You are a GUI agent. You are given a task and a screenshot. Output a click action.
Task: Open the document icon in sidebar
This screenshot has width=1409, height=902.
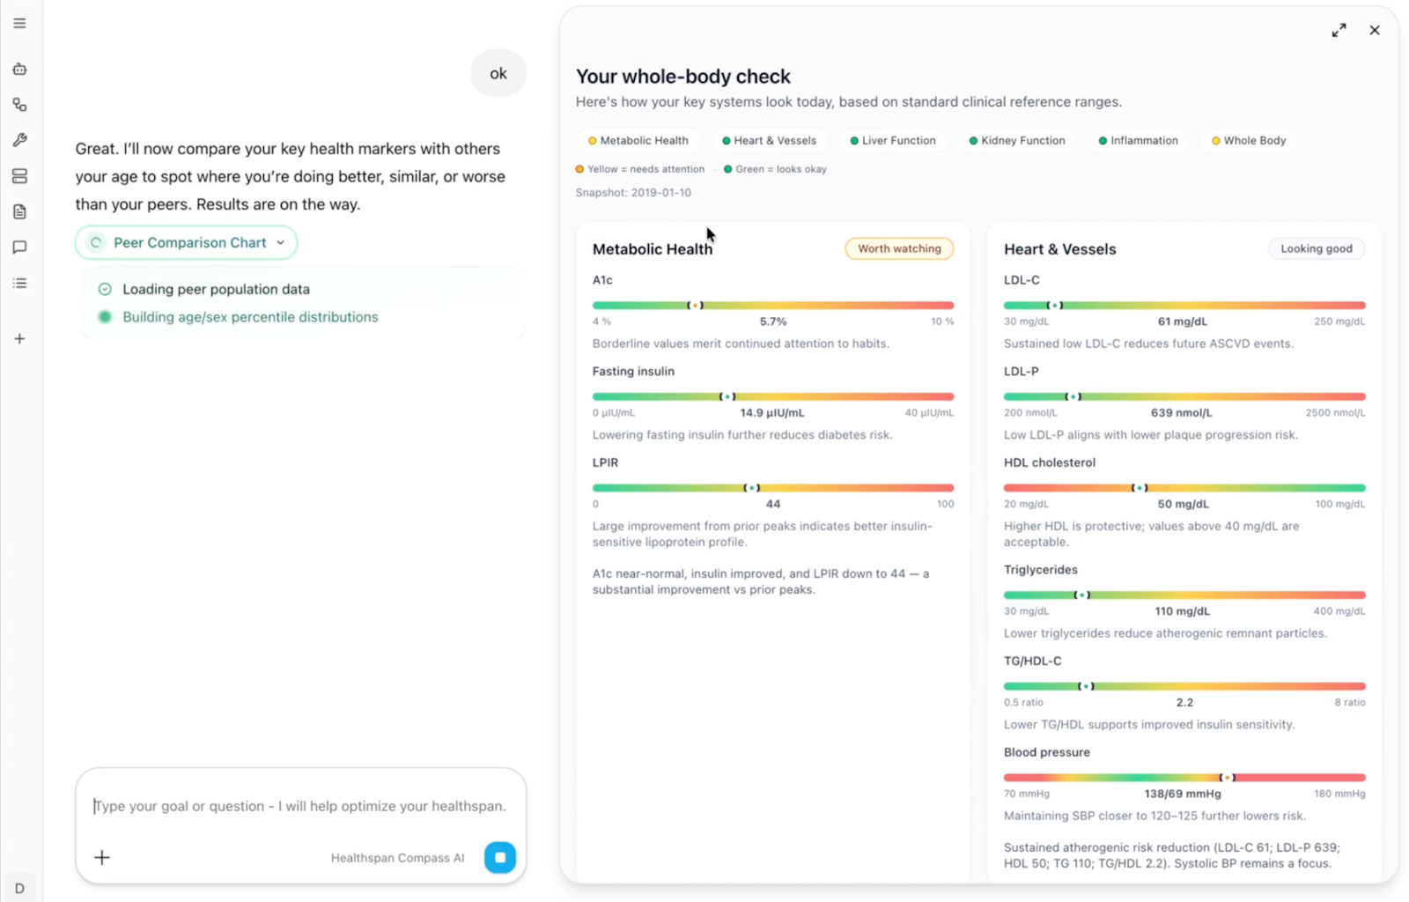coord(19,211)
